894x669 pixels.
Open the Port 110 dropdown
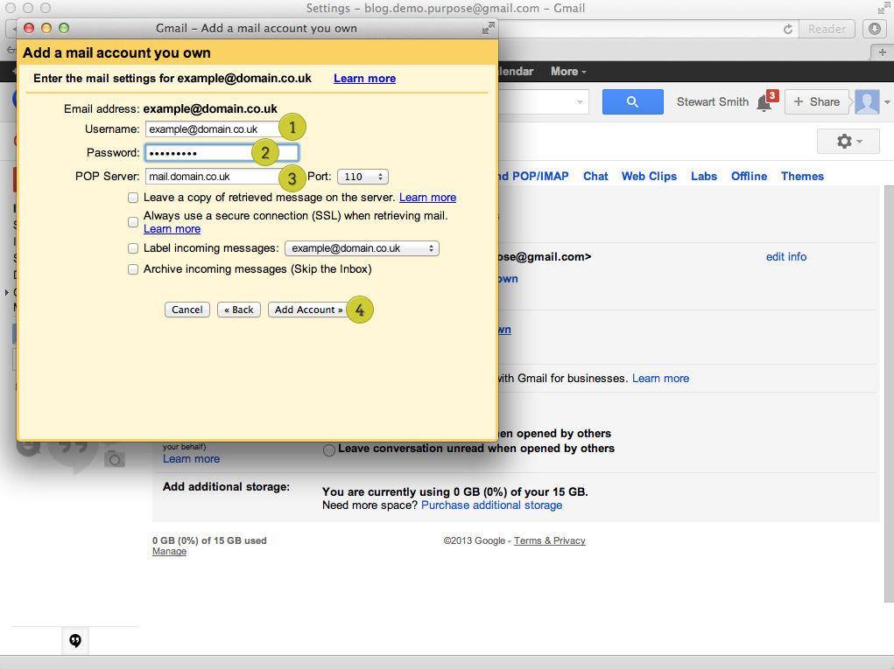(x=362, y=177)
